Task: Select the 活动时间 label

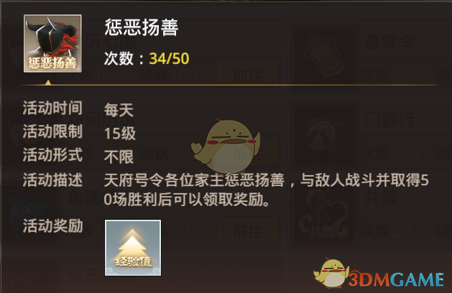Action: click(x=52, y=108)
